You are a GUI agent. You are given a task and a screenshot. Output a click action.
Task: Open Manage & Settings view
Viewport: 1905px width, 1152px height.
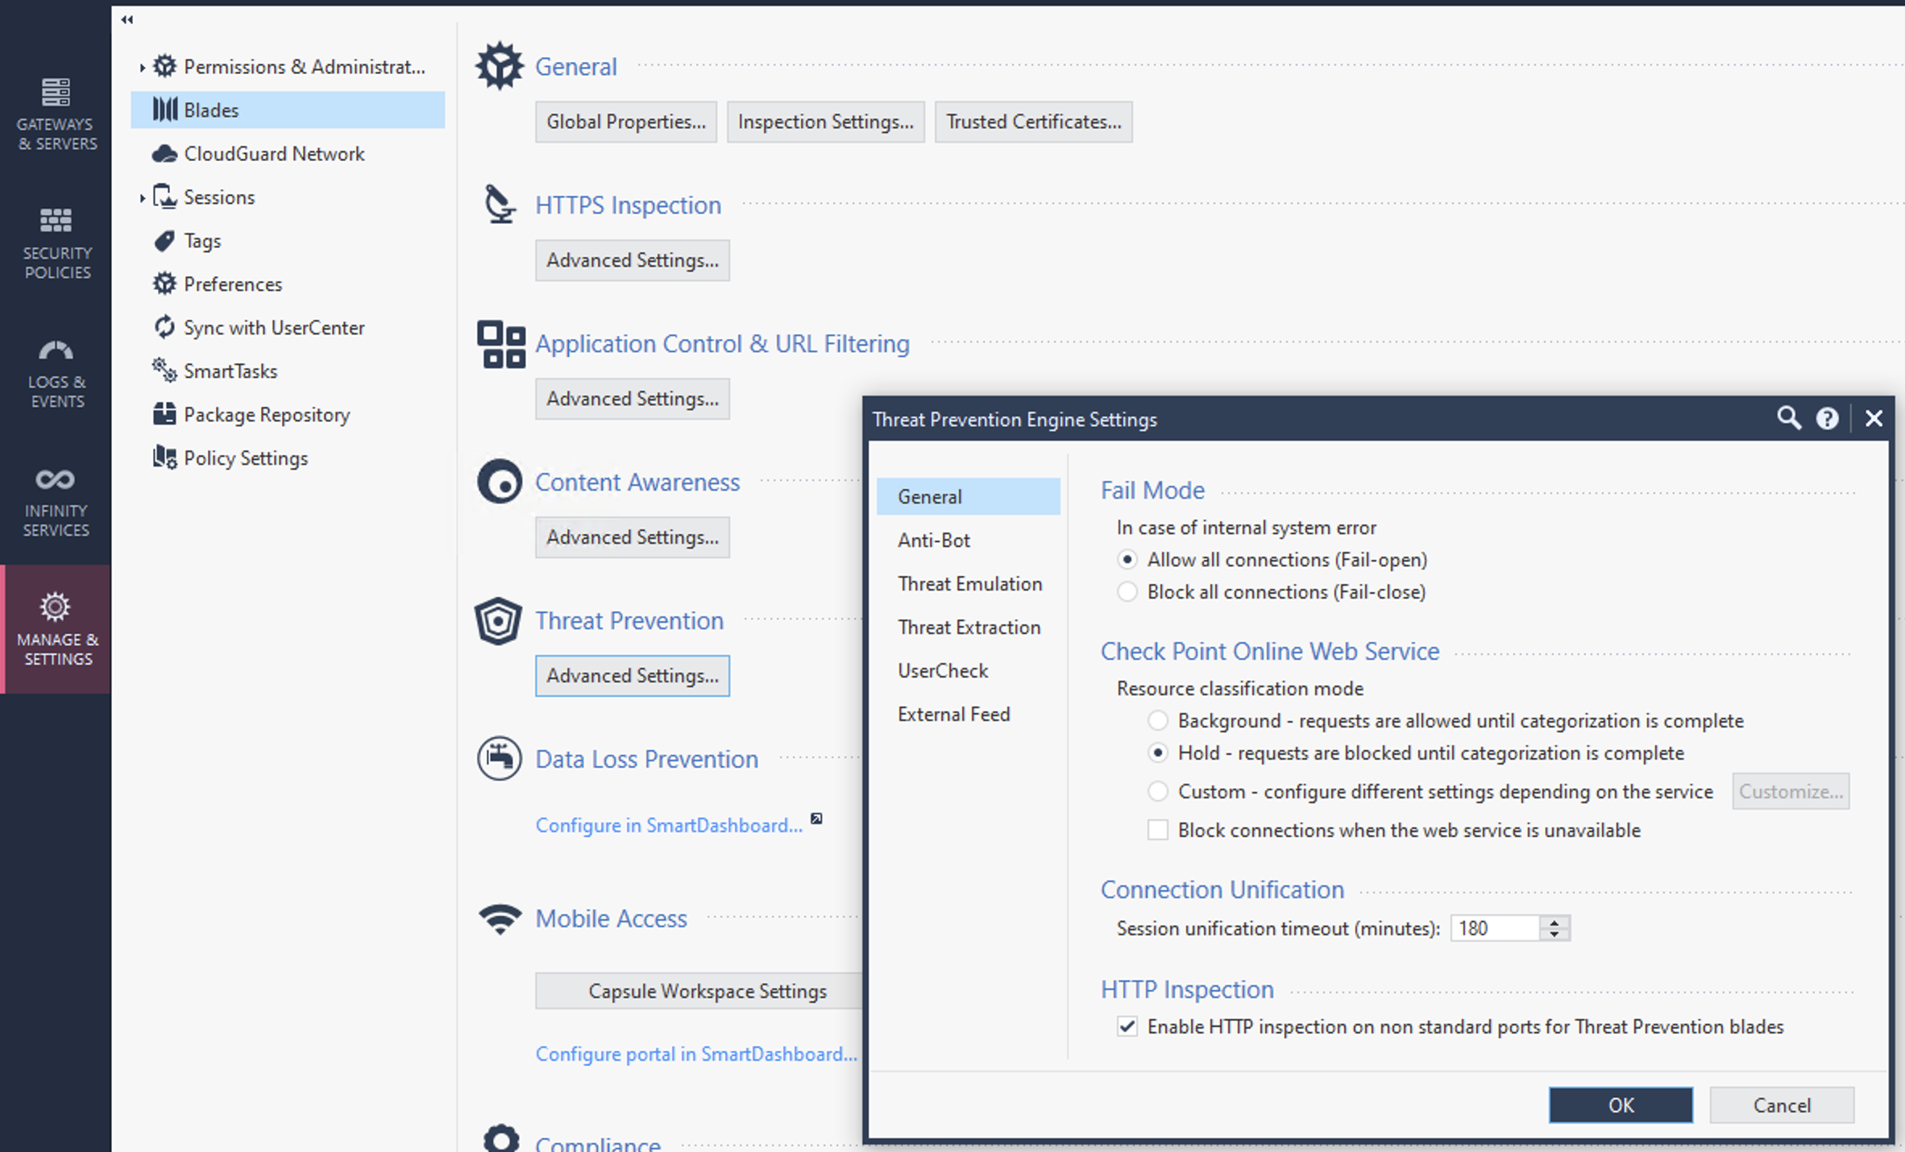pos(56,629)
